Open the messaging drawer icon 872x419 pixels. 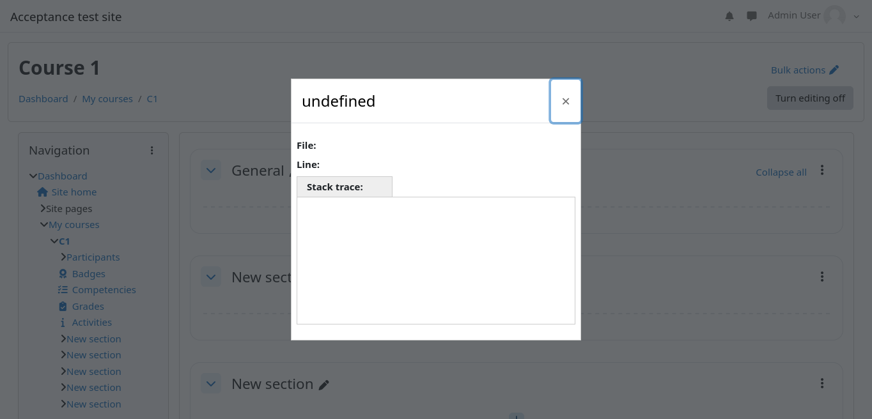click(752, 17)
